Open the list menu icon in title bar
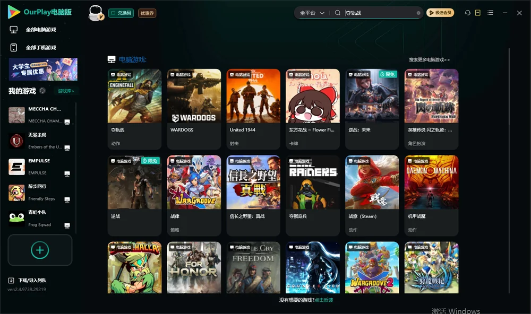 click(x=490, y=13)
